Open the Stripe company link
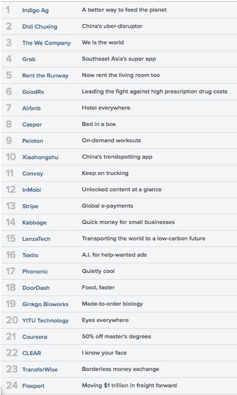Image resolution: width=237 pixels, height=395 pixels. tap(30, 206)
